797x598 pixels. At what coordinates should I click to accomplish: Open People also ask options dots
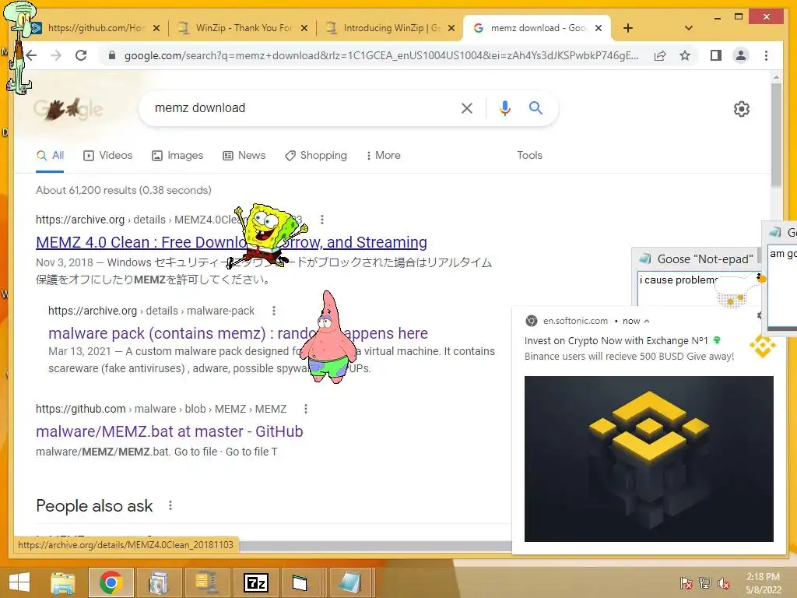tap(170, 505)
